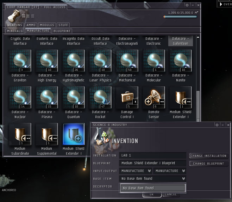The image size is (232, 202).
Task: Select the blue Medium Shield Extender I blueprint
Action: (x=74, y=134)
